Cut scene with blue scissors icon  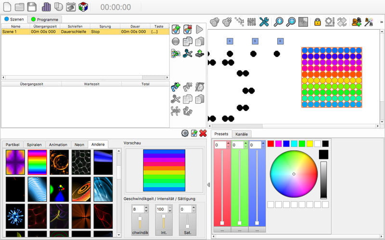point(188,53)
